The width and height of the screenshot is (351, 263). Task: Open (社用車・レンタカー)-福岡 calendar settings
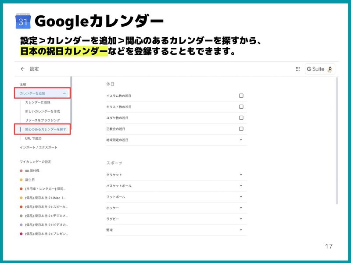(45, 189)
